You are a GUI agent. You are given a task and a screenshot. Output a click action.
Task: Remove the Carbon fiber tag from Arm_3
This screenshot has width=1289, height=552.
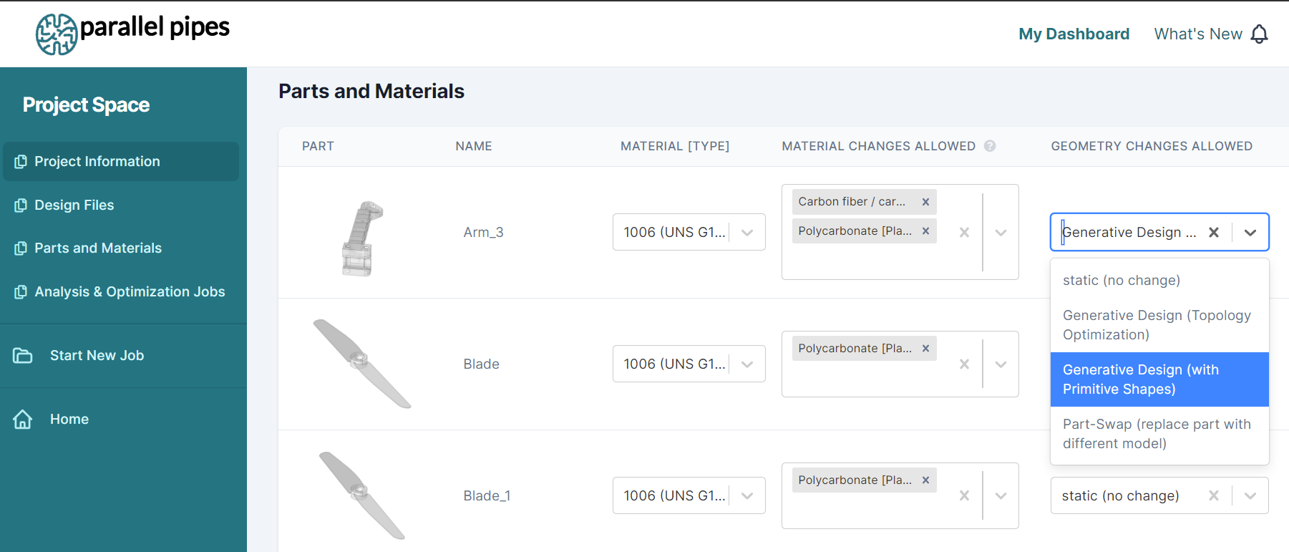click(925, 202)
